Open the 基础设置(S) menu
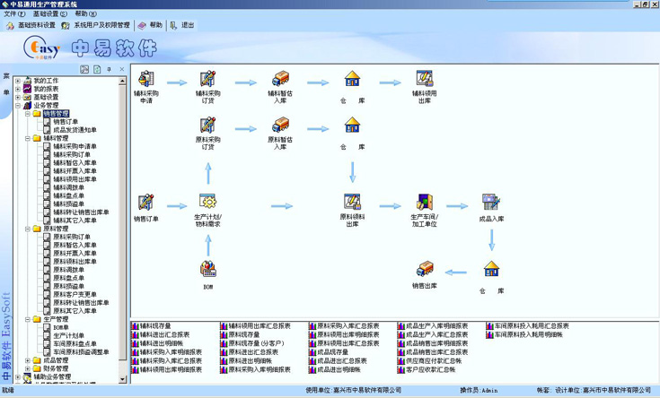Screen dimensions: 660x398 click(50, 13)
